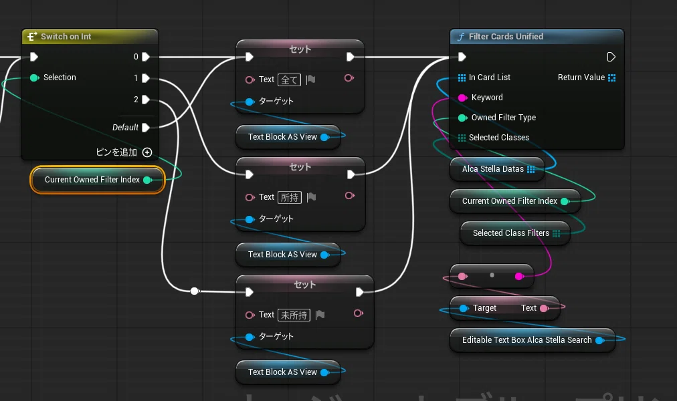Click the 1 output pin on Switch on Int
Viewport: 677px width, 401px height.
[146, 78]
